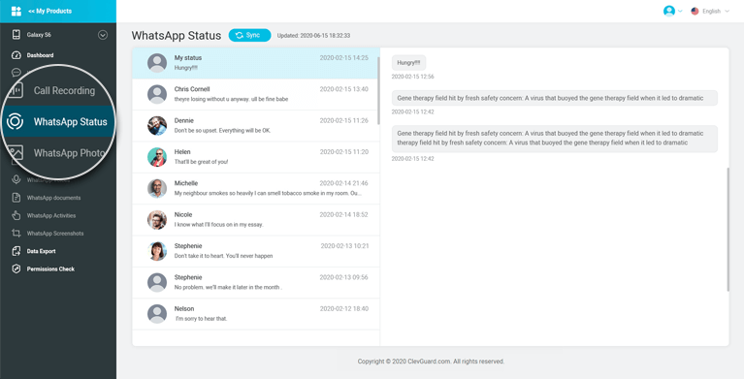744x379 pixels.
Task: Expand the Galaxy S6 device dropdown
Action: coord(103,35)
